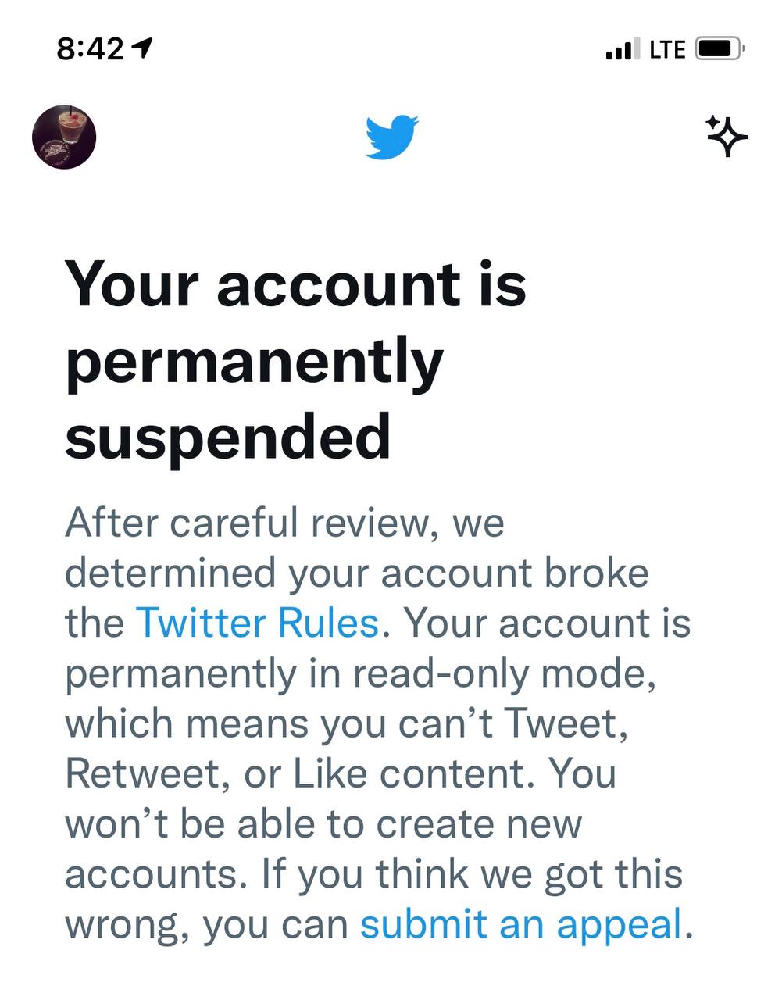Screen dimensions: 782x1000
Task: Follow the submit an appeal link
Action: click(522, 924)
